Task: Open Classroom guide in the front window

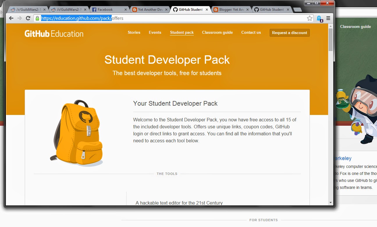Action: pyautogui.click(x=217, y=33)
